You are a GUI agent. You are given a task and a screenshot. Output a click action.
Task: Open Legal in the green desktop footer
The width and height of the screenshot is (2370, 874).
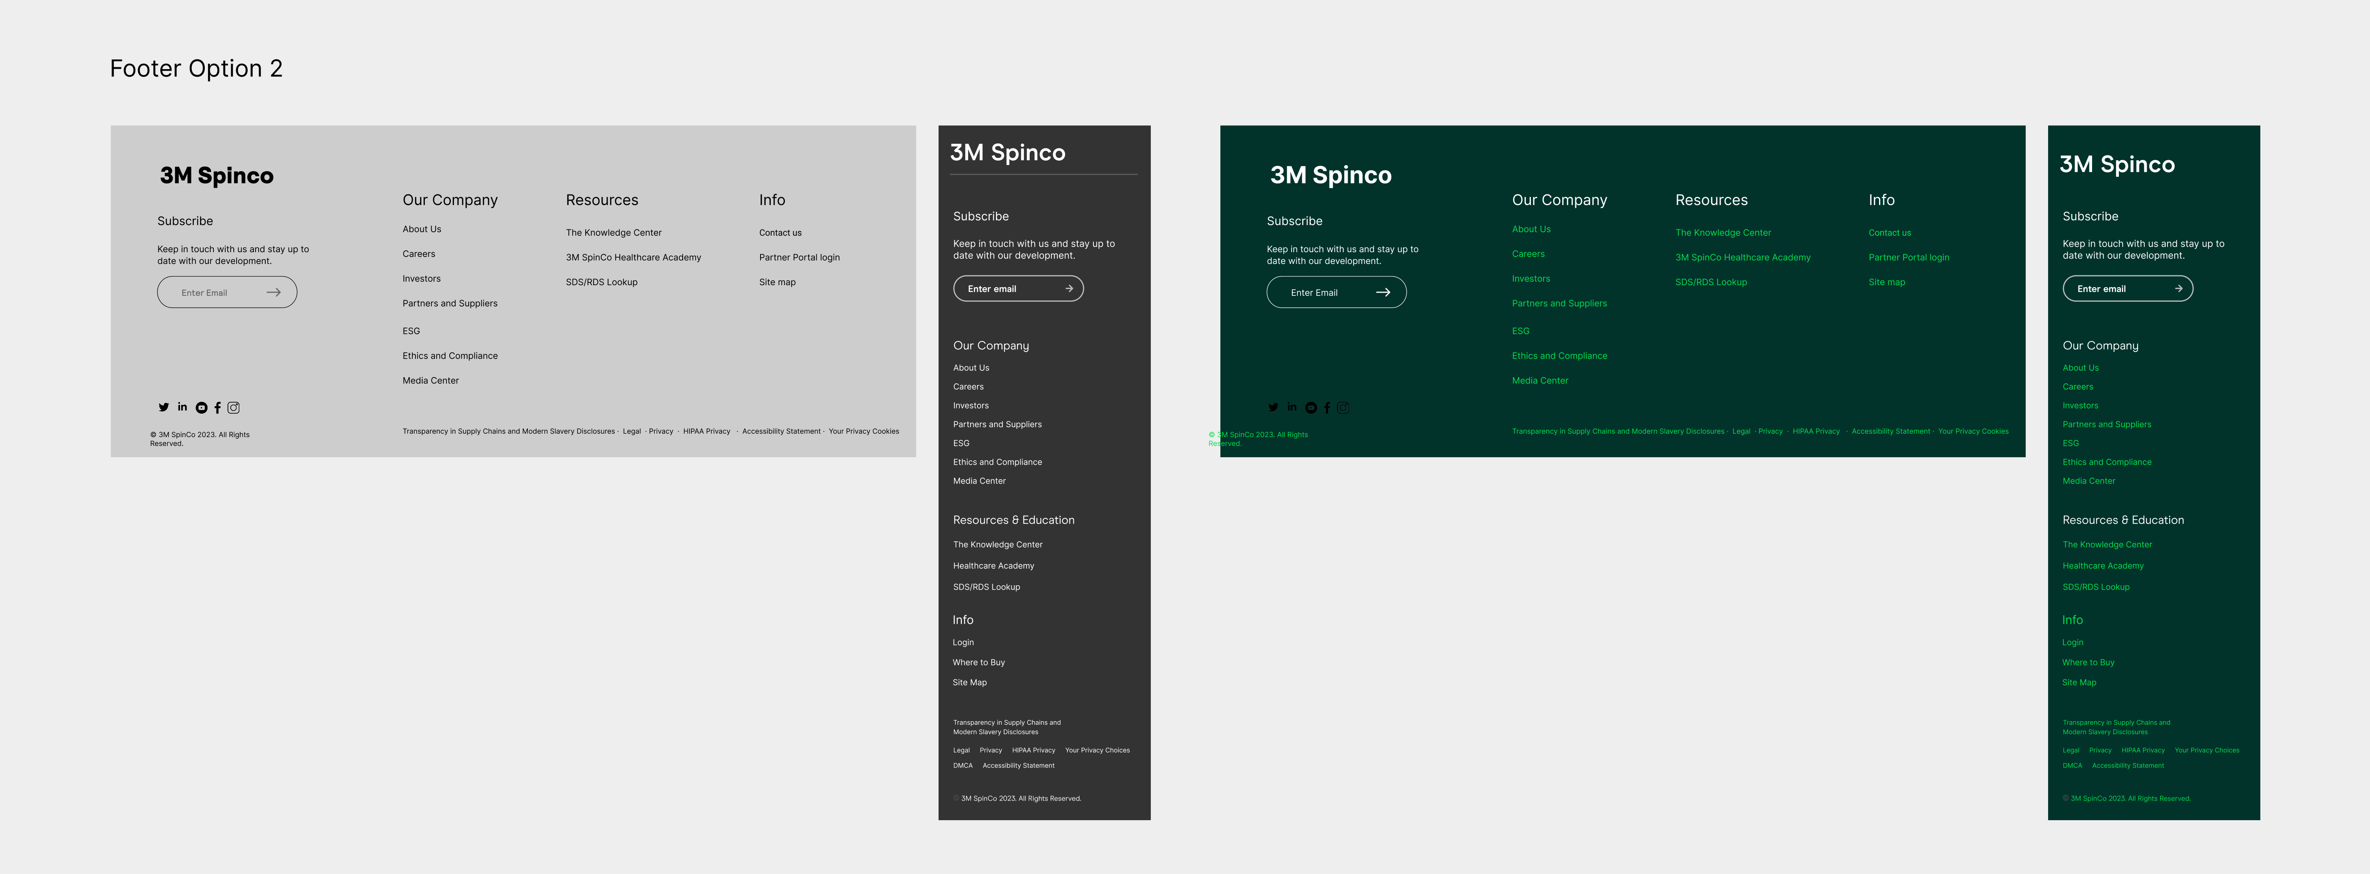tap(1741, 431)
